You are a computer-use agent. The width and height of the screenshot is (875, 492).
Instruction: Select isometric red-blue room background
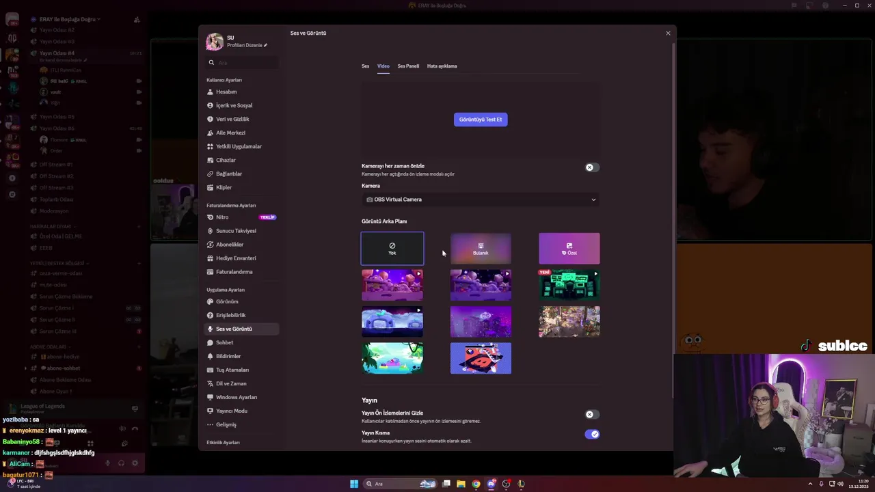click(x=481, y=358)
